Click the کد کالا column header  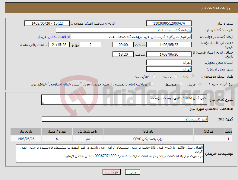tap(209, 132)
